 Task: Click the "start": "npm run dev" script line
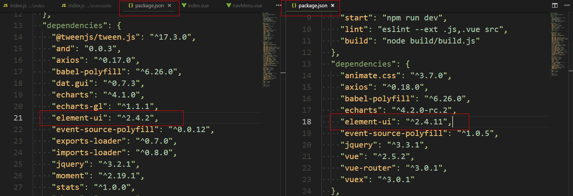coord(393,18)
